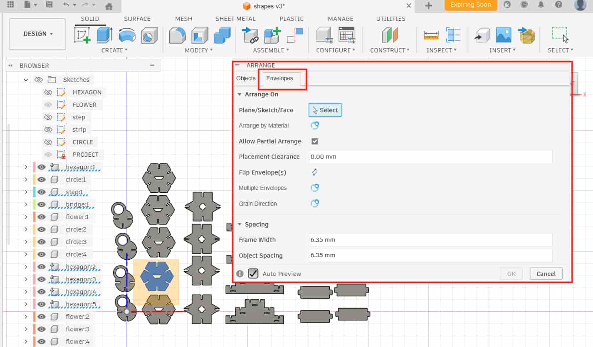Select the Revolve tool
Viewport: 593px width, 347px height.
(x=127, y=35)
